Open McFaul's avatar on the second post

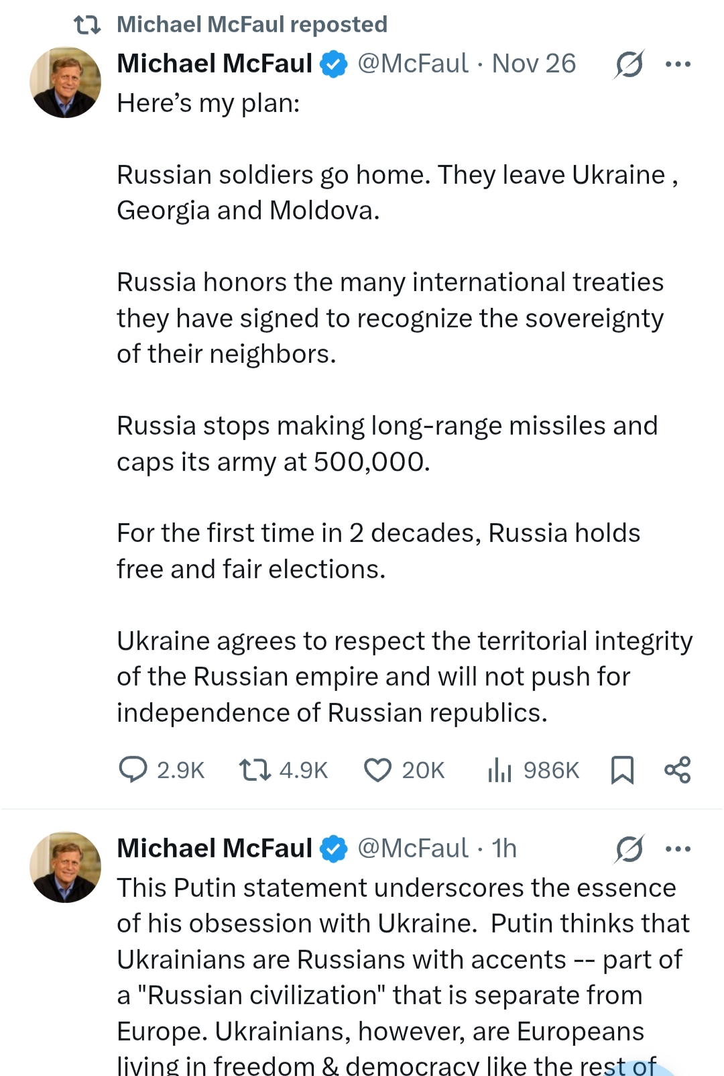pos(65,867)
